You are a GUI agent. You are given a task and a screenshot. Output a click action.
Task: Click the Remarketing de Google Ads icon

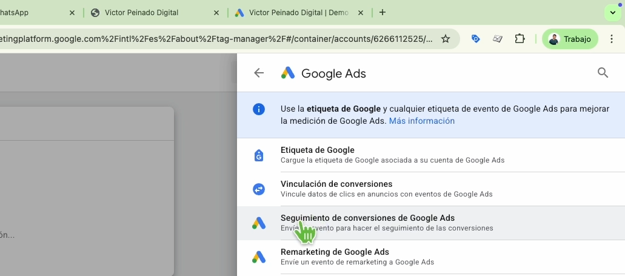(x=259, y=257)
